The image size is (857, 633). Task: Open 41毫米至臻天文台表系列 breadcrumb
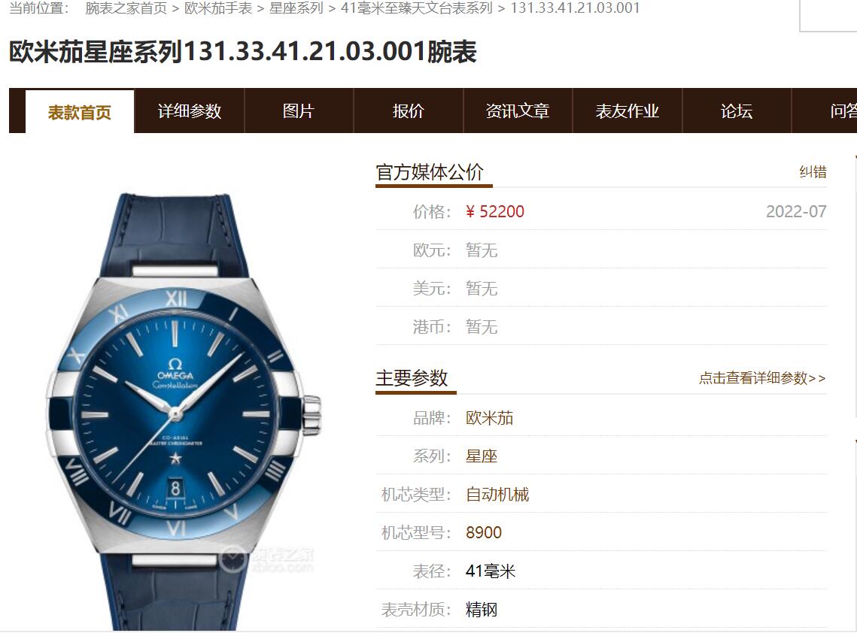pos(417,8)
